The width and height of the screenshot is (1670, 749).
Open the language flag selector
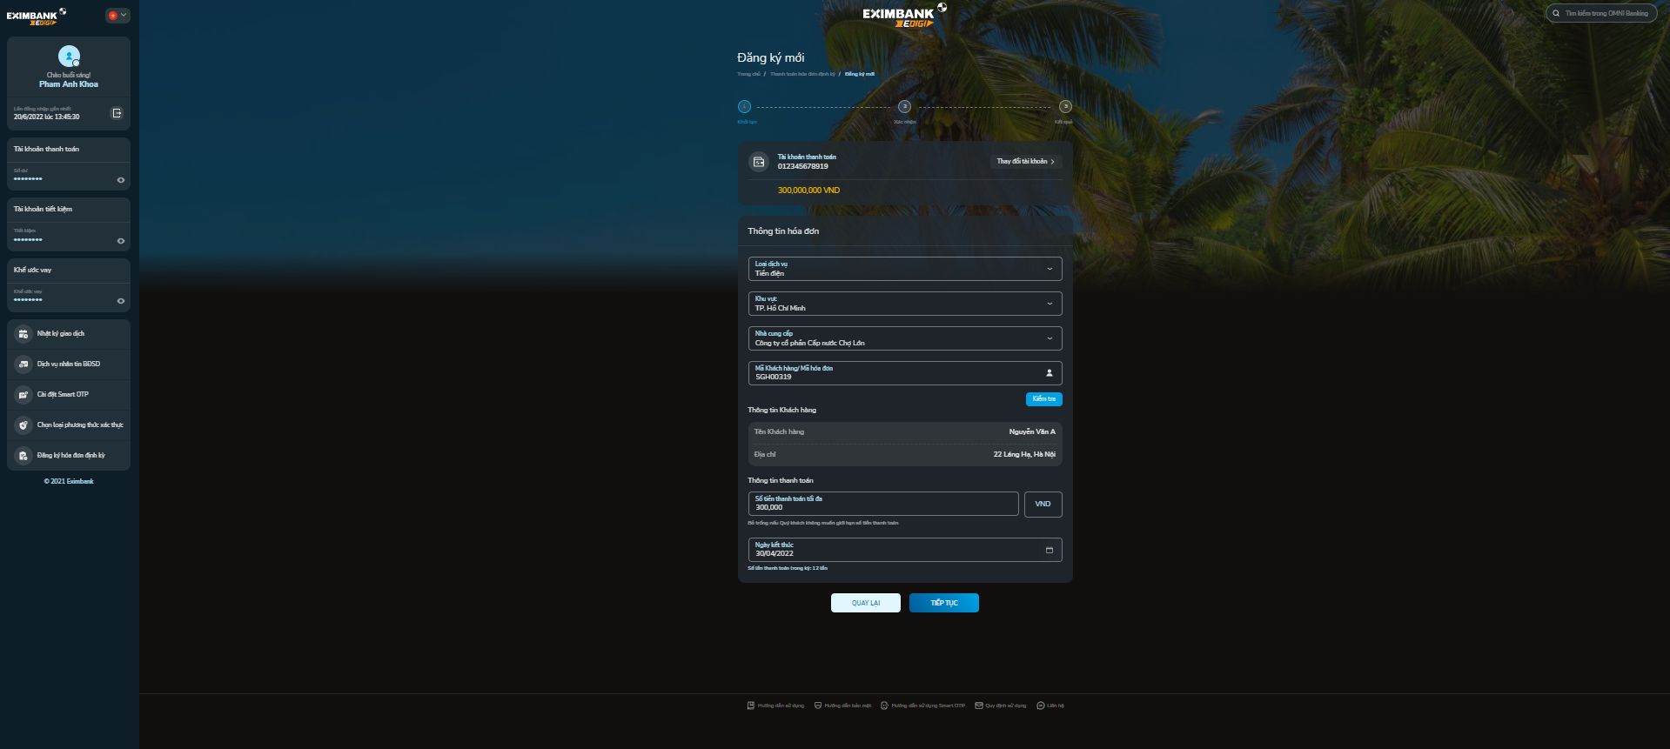pyautogui.click(x=117, y=16)
